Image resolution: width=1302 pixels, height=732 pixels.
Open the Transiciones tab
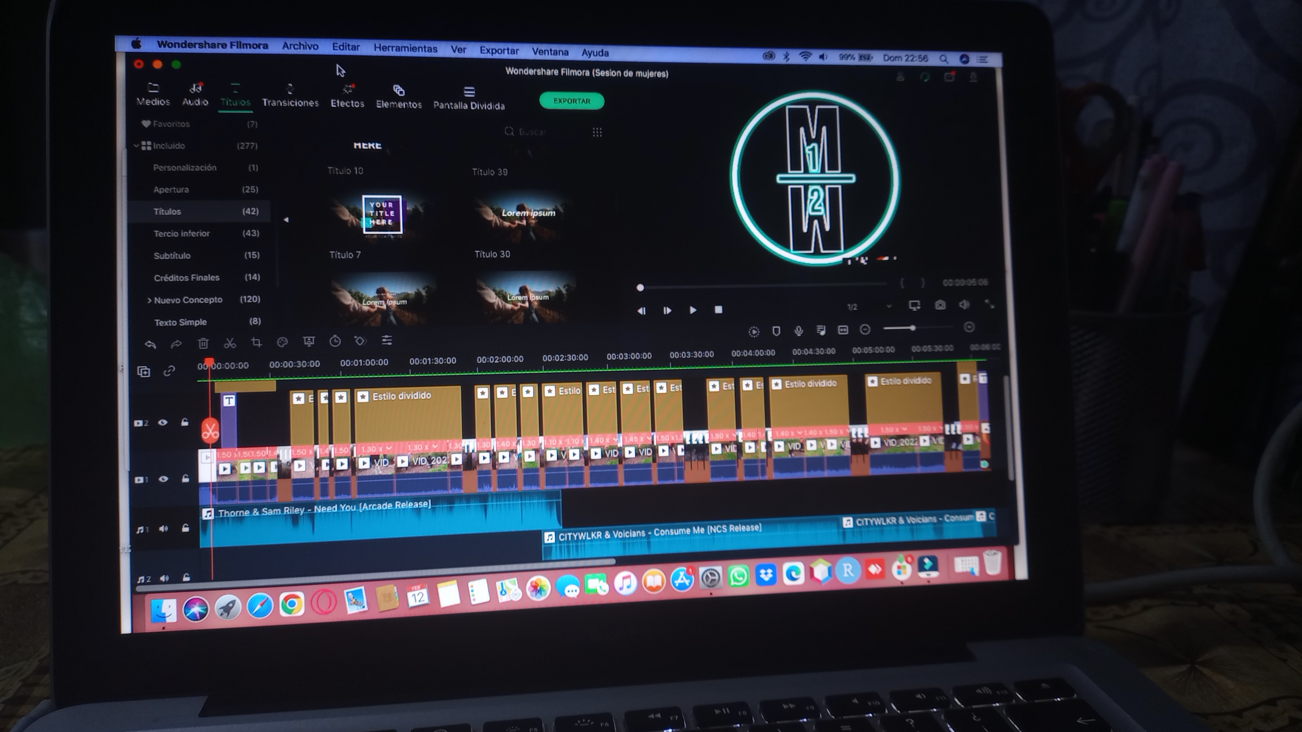coord(290,96)
